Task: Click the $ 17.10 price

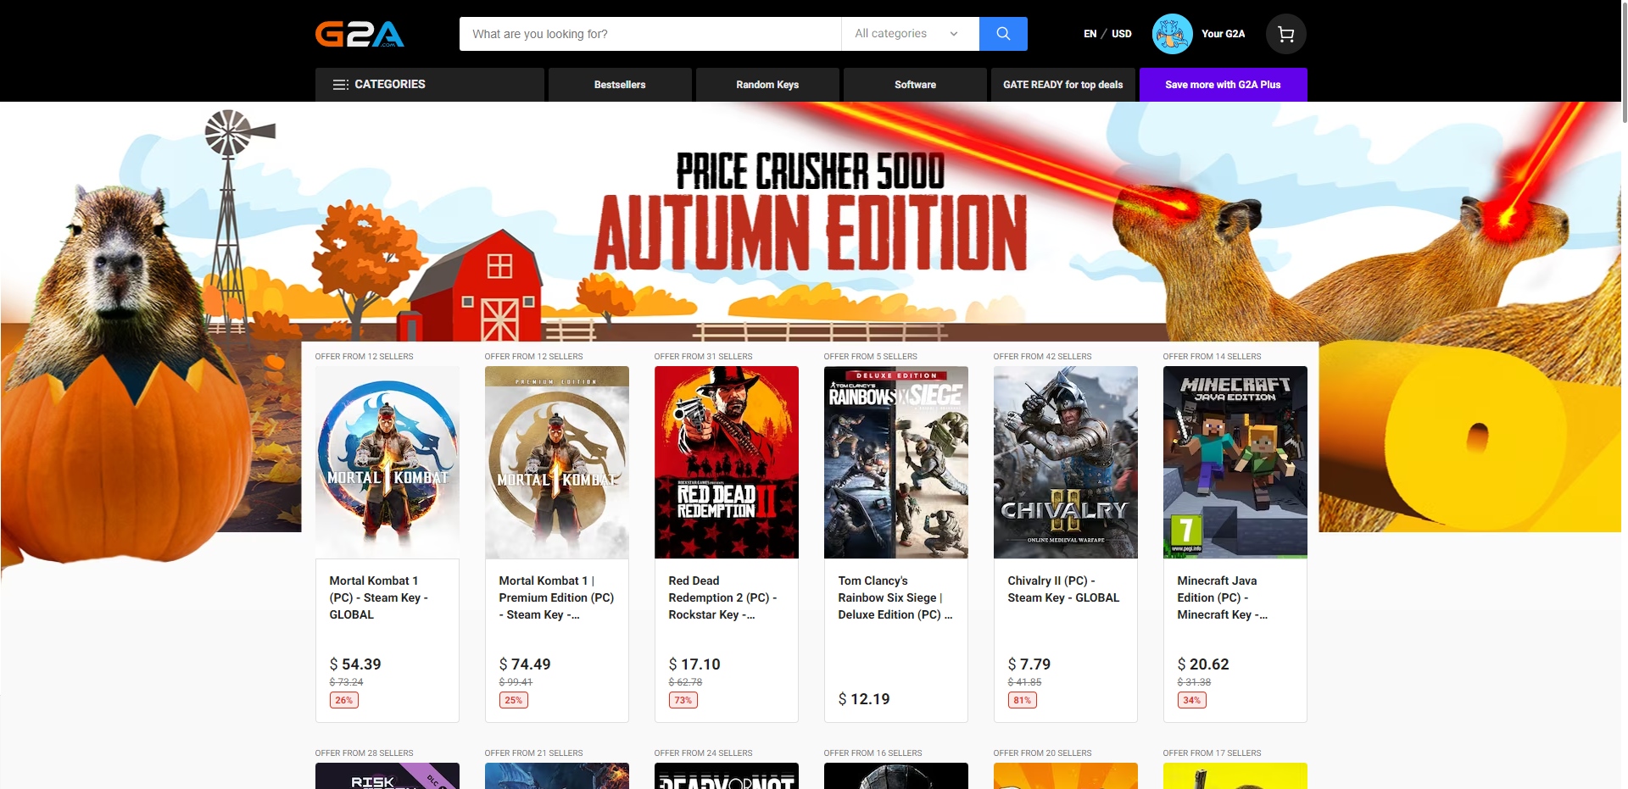Action: pyautogui.click(x=694, y=664)
